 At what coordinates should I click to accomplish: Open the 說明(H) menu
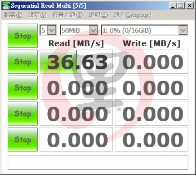pos(98,15)
